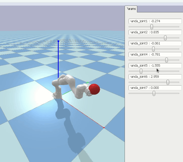Select the red sphere at the robot gripper
Viewport: 183px width, 162px height.
tap(94, 89)
